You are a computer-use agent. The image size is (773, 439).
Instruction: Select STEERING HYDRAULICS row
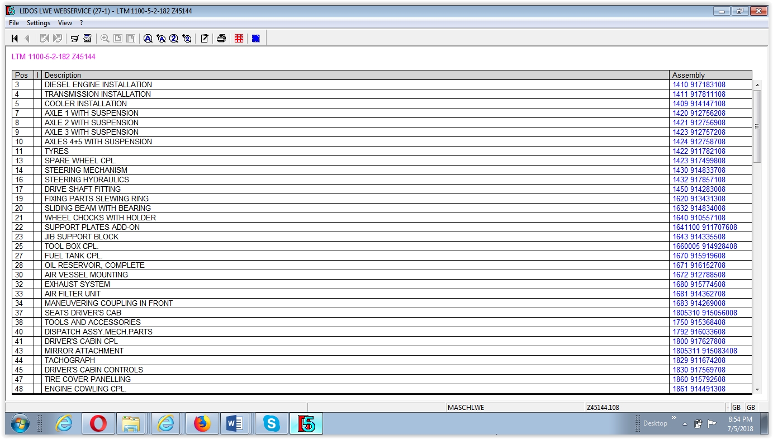[x=382, y=180]
